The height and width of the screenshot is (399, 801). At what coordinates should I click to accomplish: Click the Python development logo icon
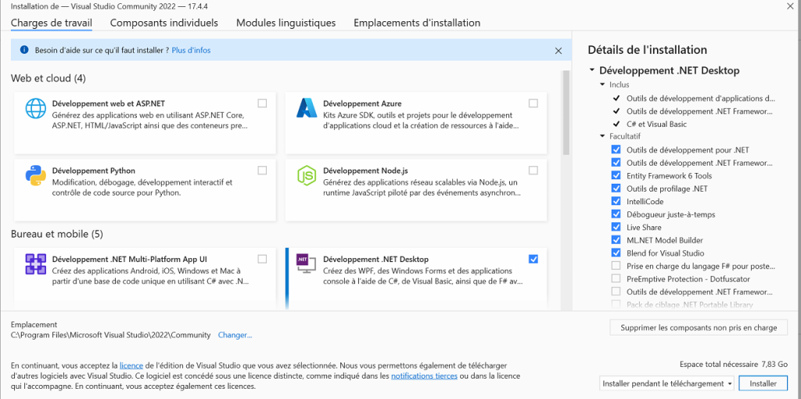coord(36,175)
